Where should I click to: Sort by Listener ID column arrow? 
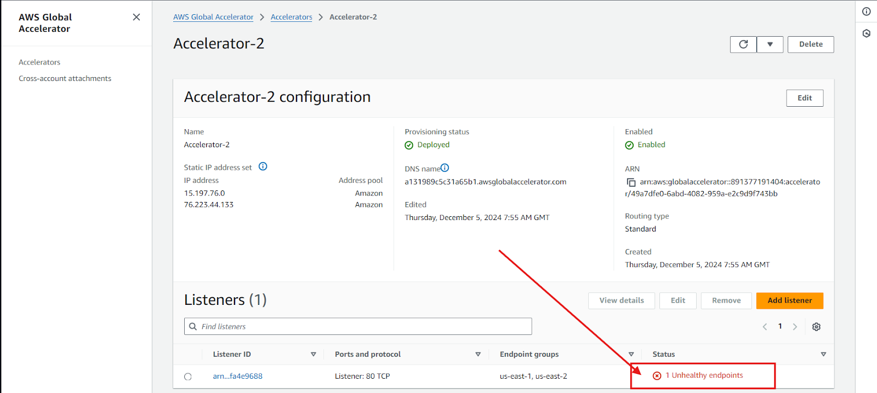[314, 355]
